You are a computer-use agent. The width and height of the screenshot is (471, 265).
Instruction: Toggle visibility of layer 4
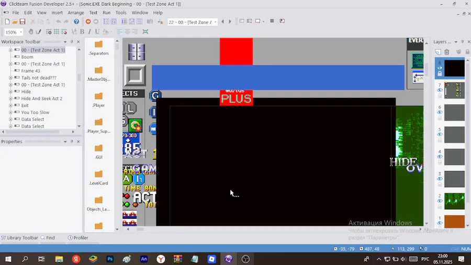[440, 157]
